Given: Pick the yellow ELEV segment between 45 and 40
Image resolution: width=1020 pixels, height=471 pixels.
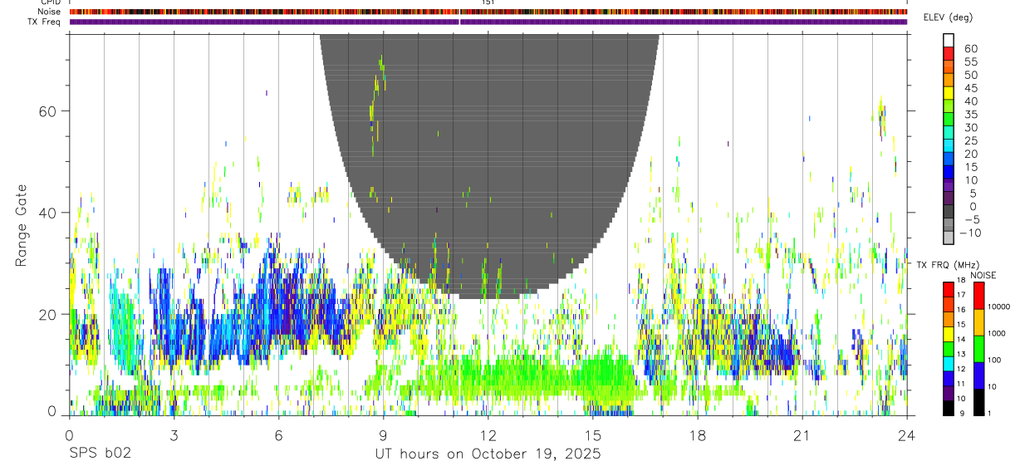Looking at the screenshot, I should pyautogui.click(x=949, y=92).
